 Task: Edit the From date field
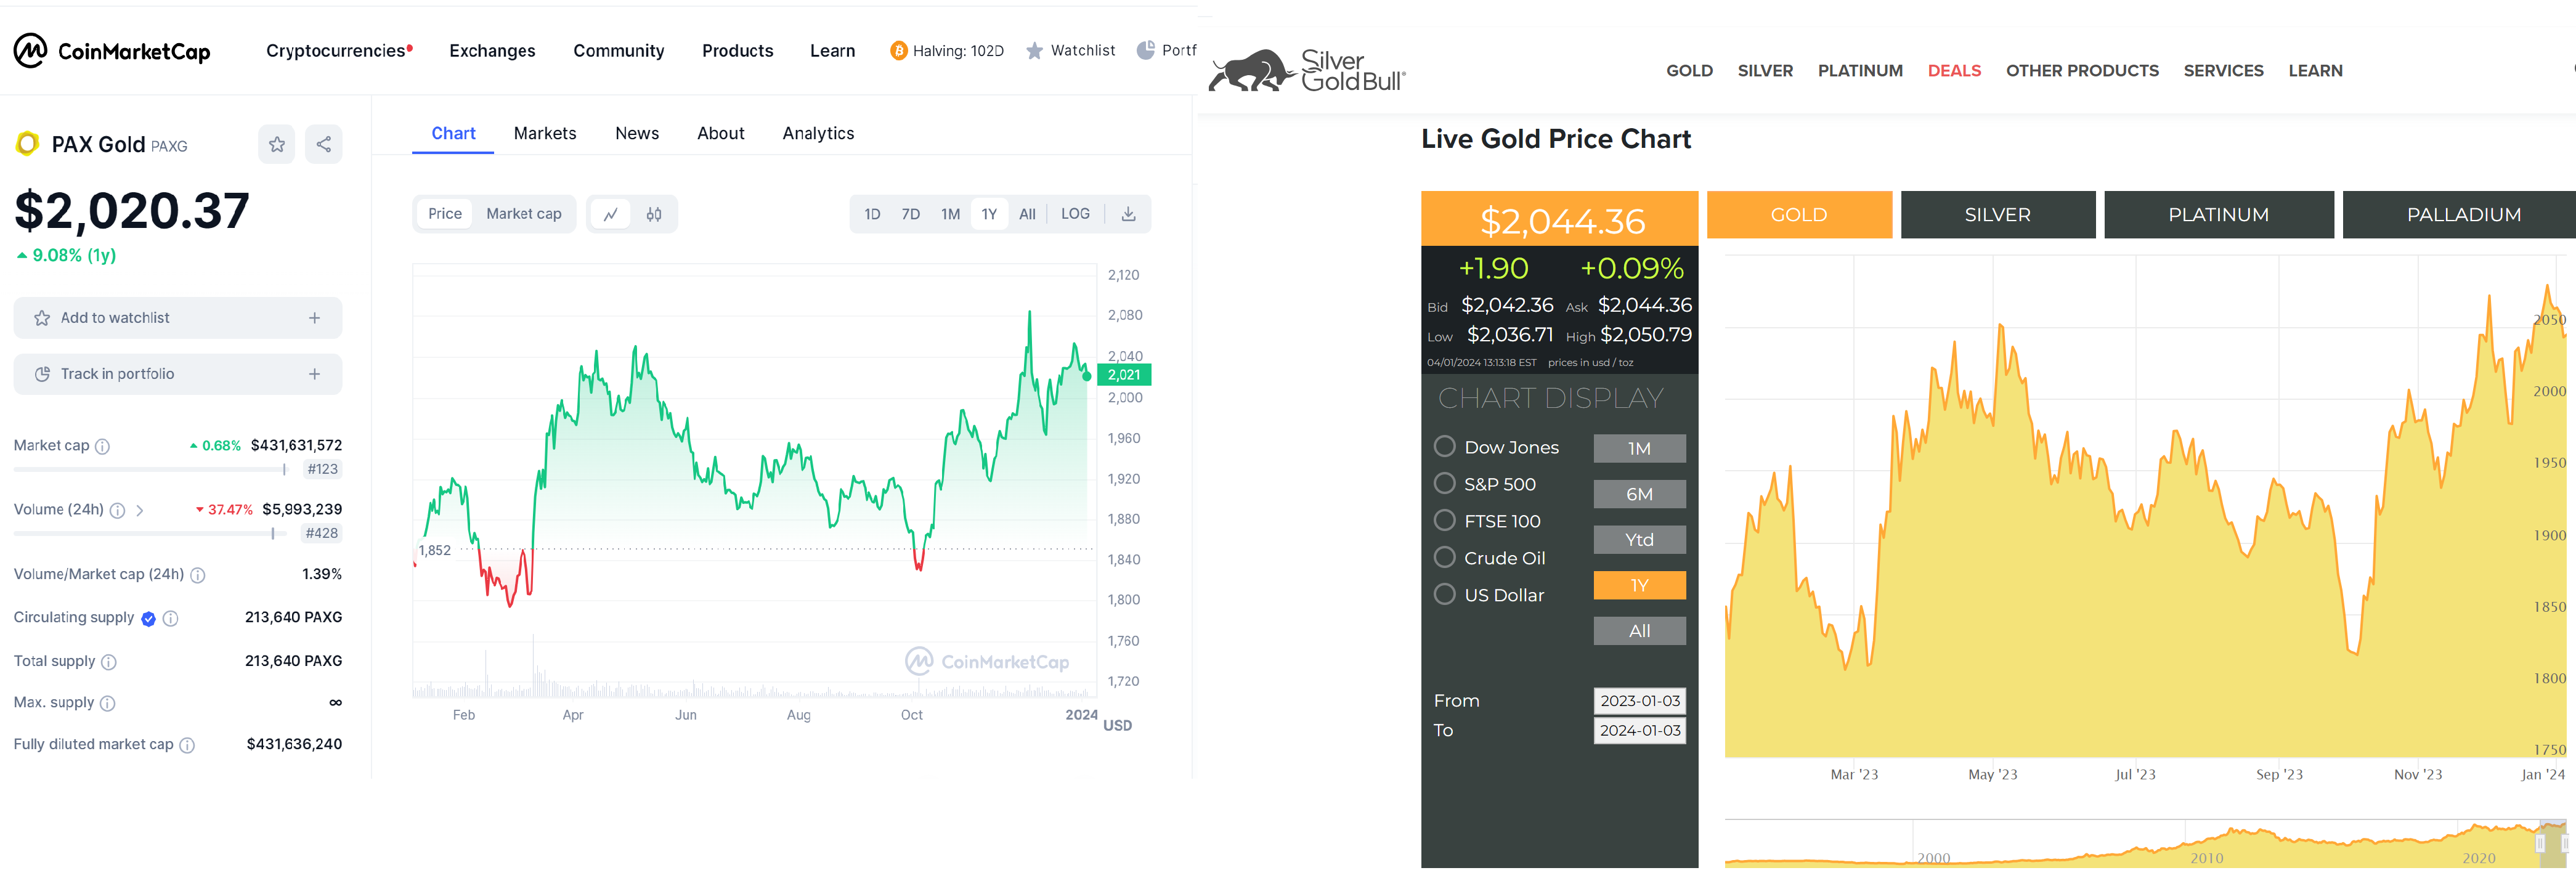point(1640,701)
